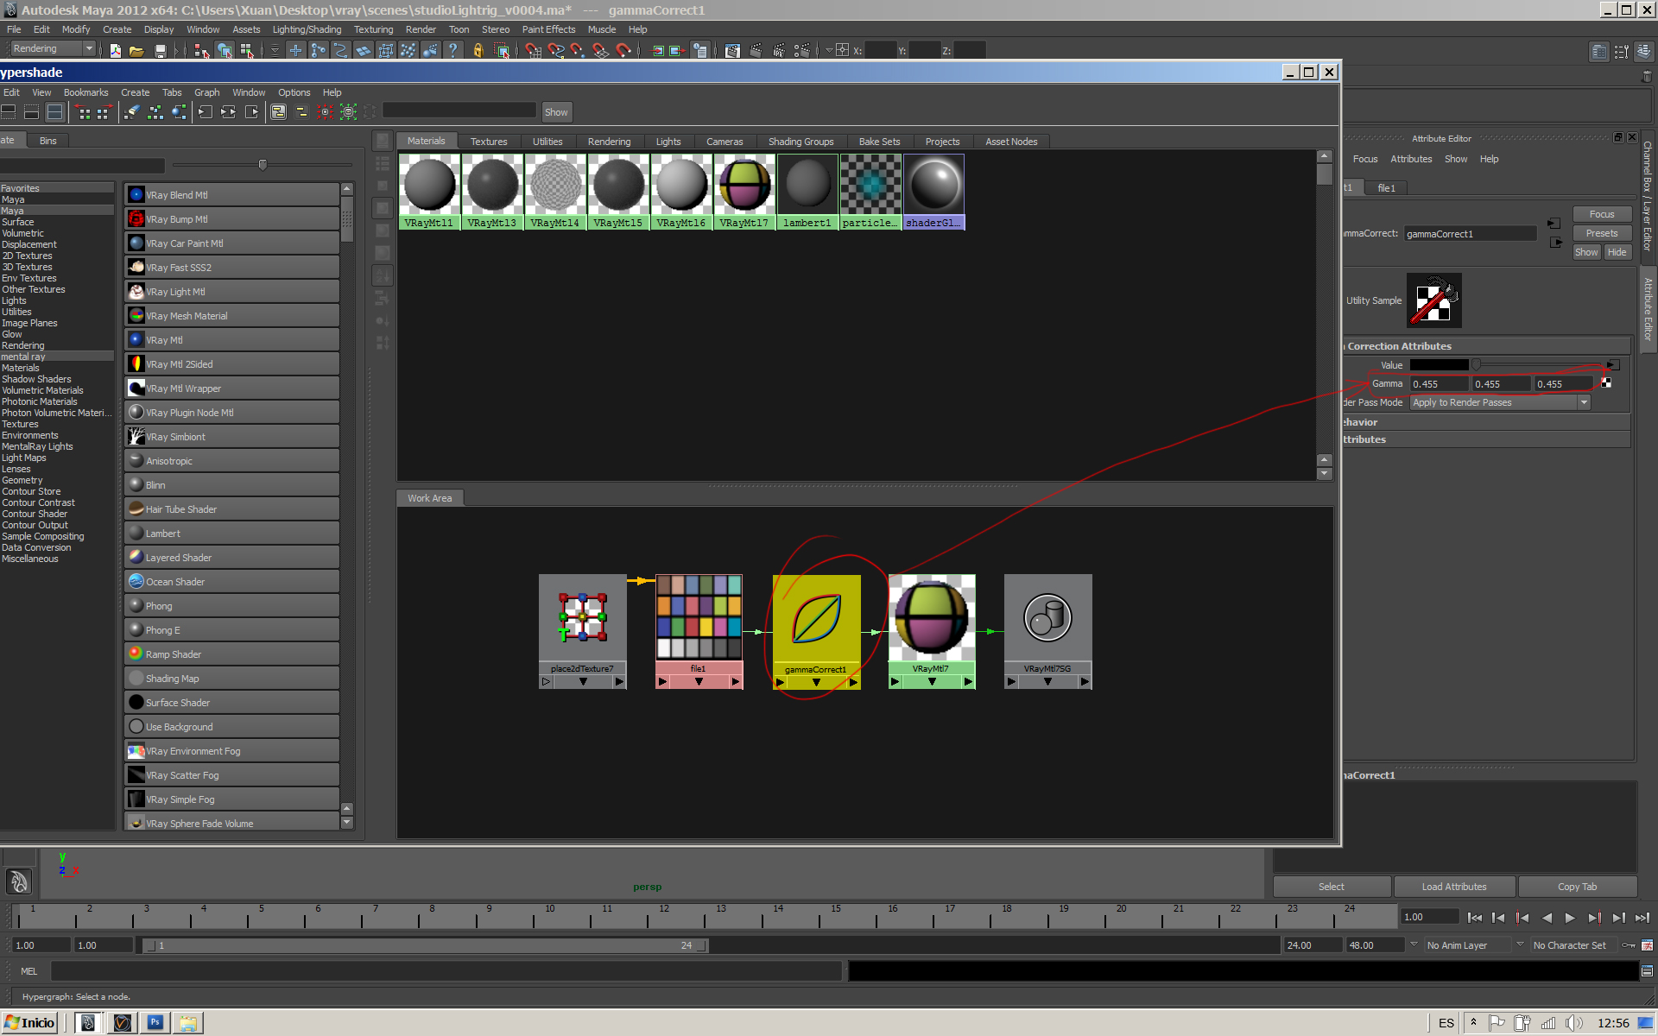Screen dimensions: 1658x1036
Task: Graph materials on selected objects icon
Action: pyautogui.click(x=179, y=112)
